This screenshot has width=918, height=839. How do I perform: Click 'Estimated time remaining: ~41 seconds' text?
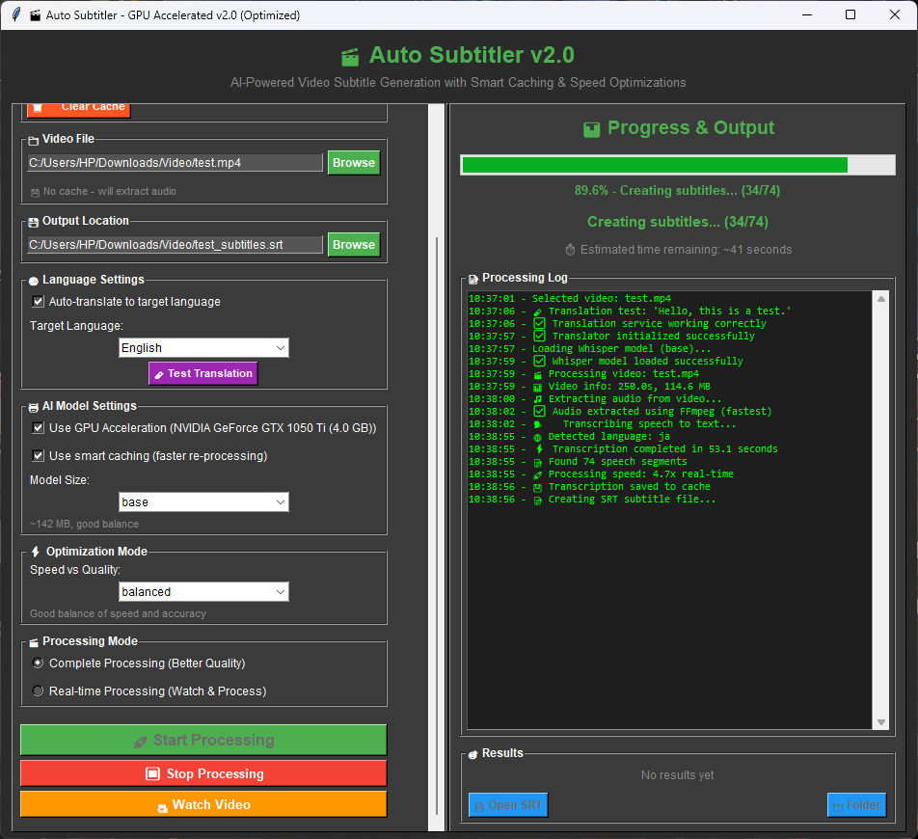(x=686, y=250)
